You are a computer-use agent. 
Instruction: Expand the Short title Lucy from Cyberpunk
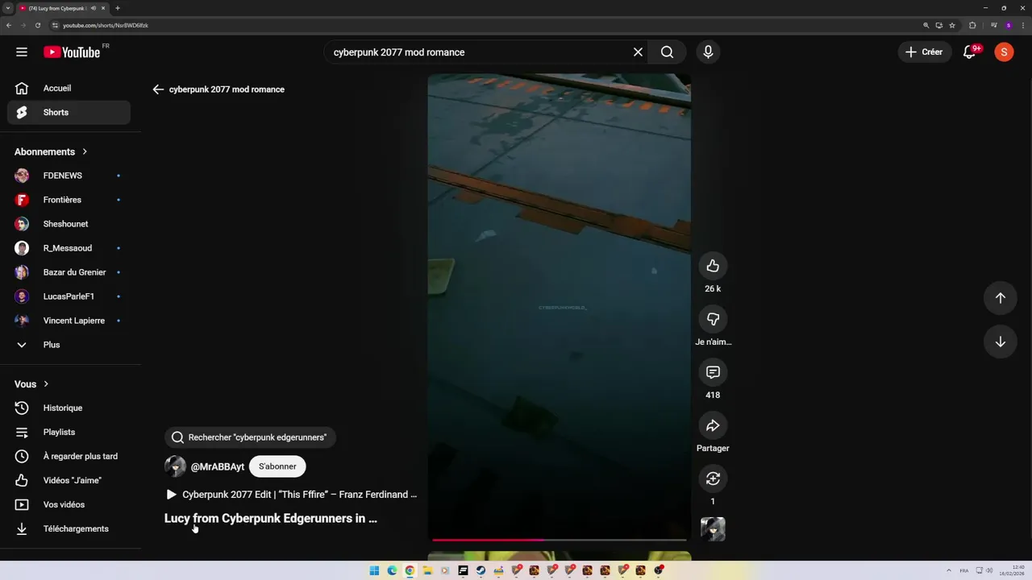coord(271,519)
